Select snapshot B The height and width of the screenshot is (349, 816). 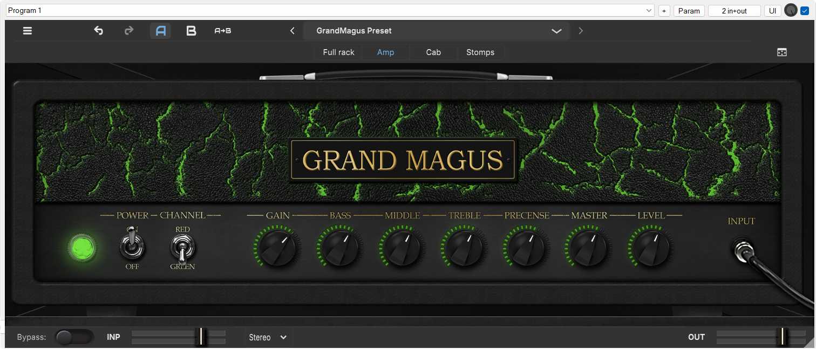[191, 31]
